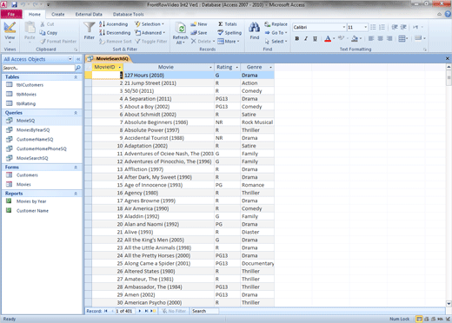Open the Selection filter dropdown

point(150,24)
